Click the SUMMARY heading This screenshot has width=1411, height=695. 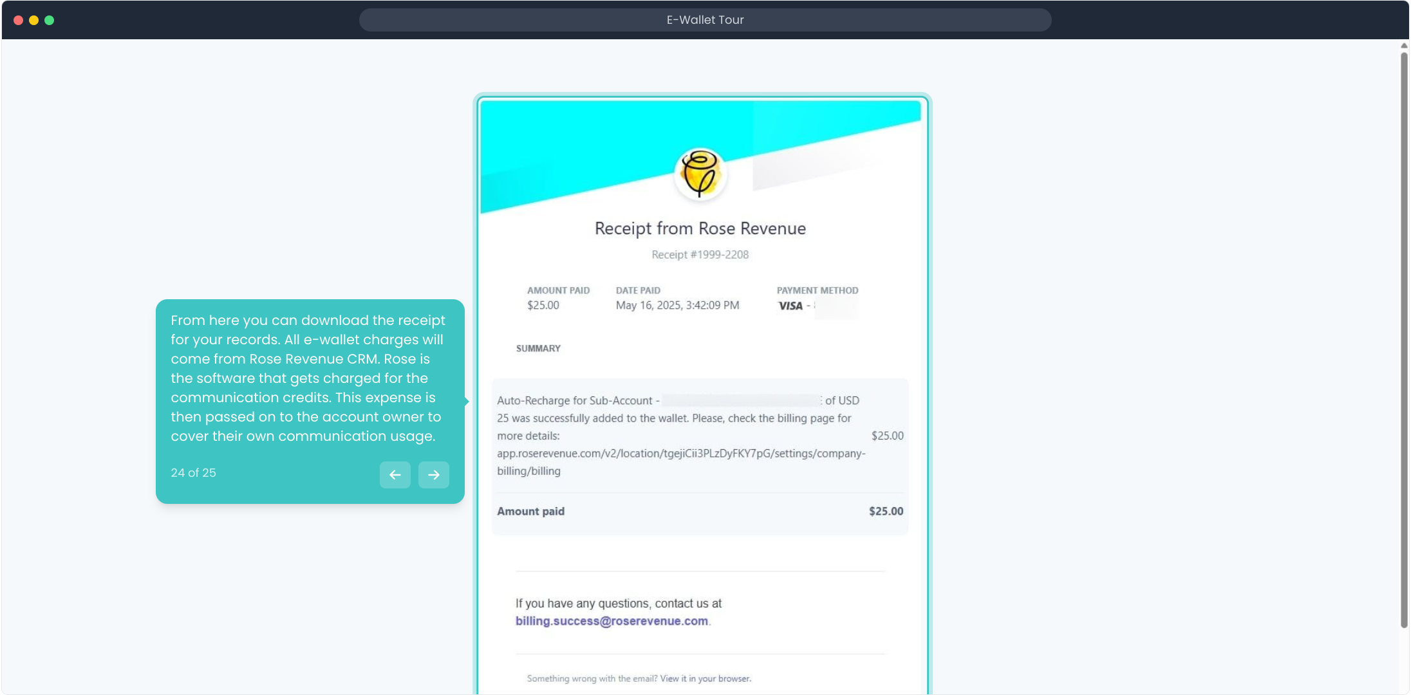[x=538, y=349]
